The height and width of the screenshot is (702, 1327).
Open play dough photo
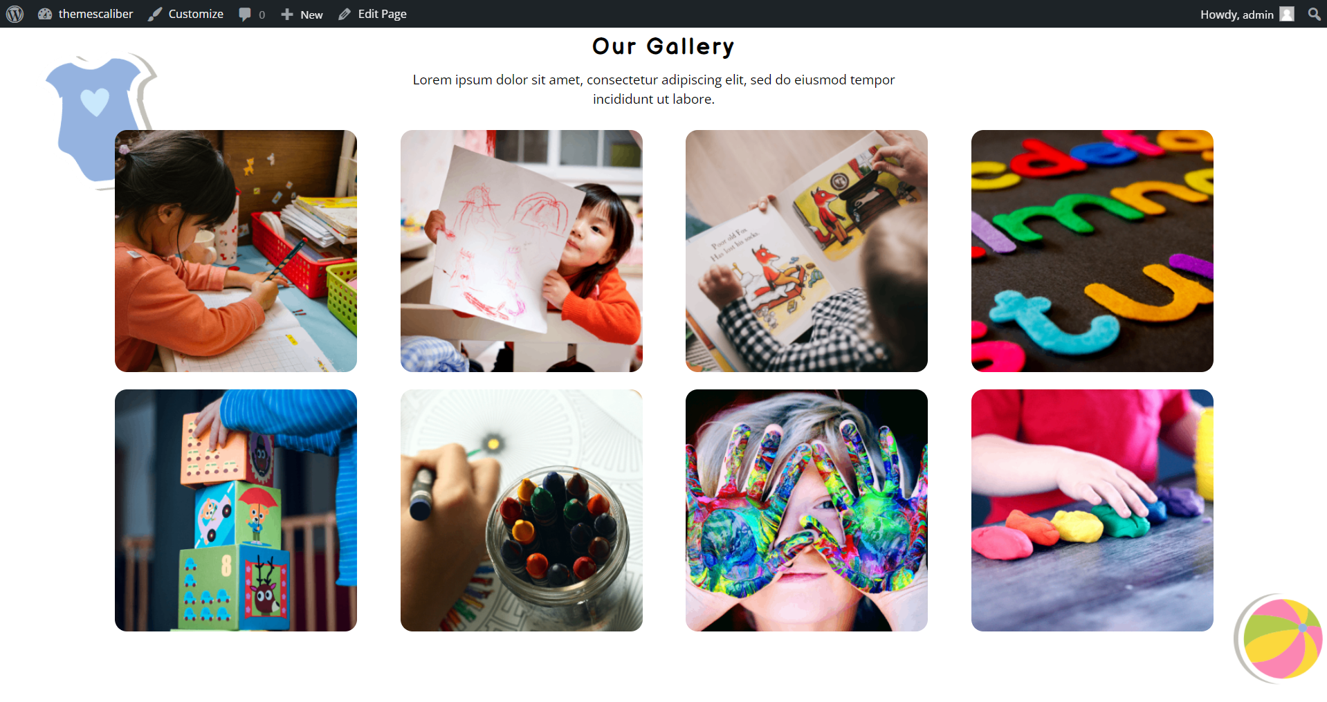(1092, 510)
